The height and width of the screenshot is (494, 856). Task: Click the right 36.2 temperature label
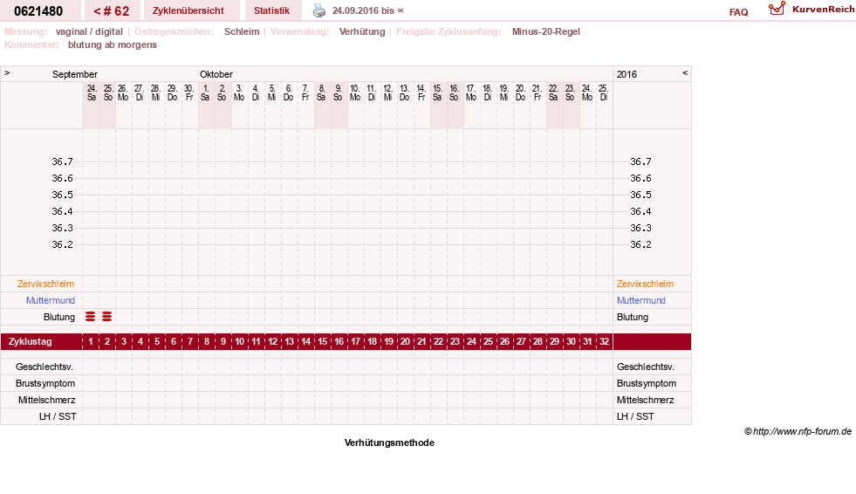point(640,244)
